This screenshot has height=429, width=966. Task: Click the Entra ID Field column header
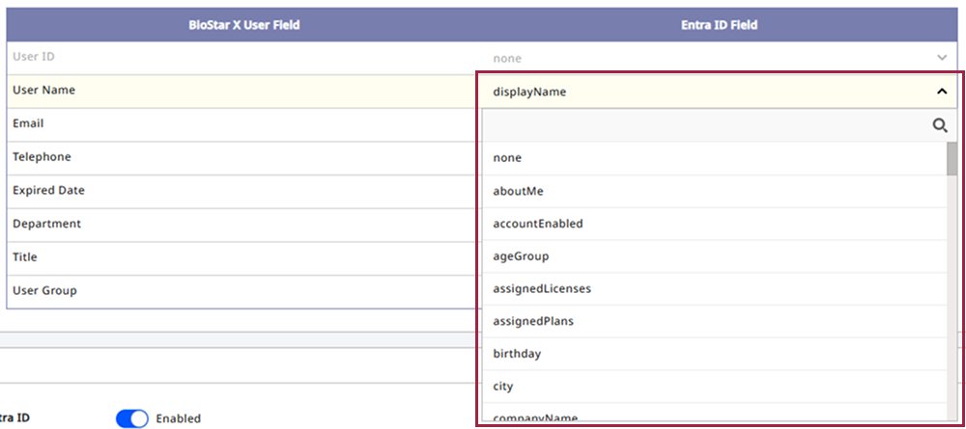point(719,25)
